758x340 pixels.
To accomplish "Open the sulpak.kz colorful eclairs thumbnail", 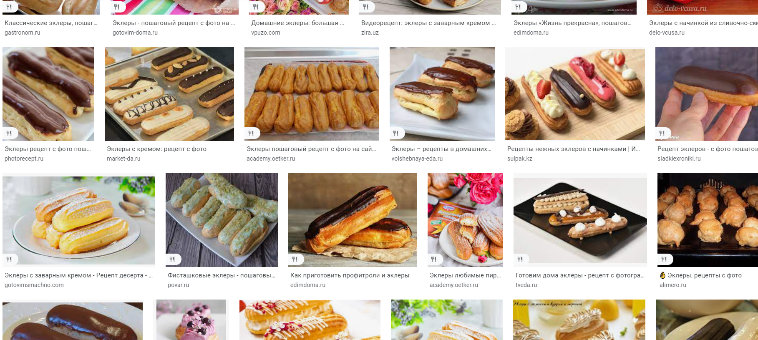I will pyautogui.click(x=575, y=94).
